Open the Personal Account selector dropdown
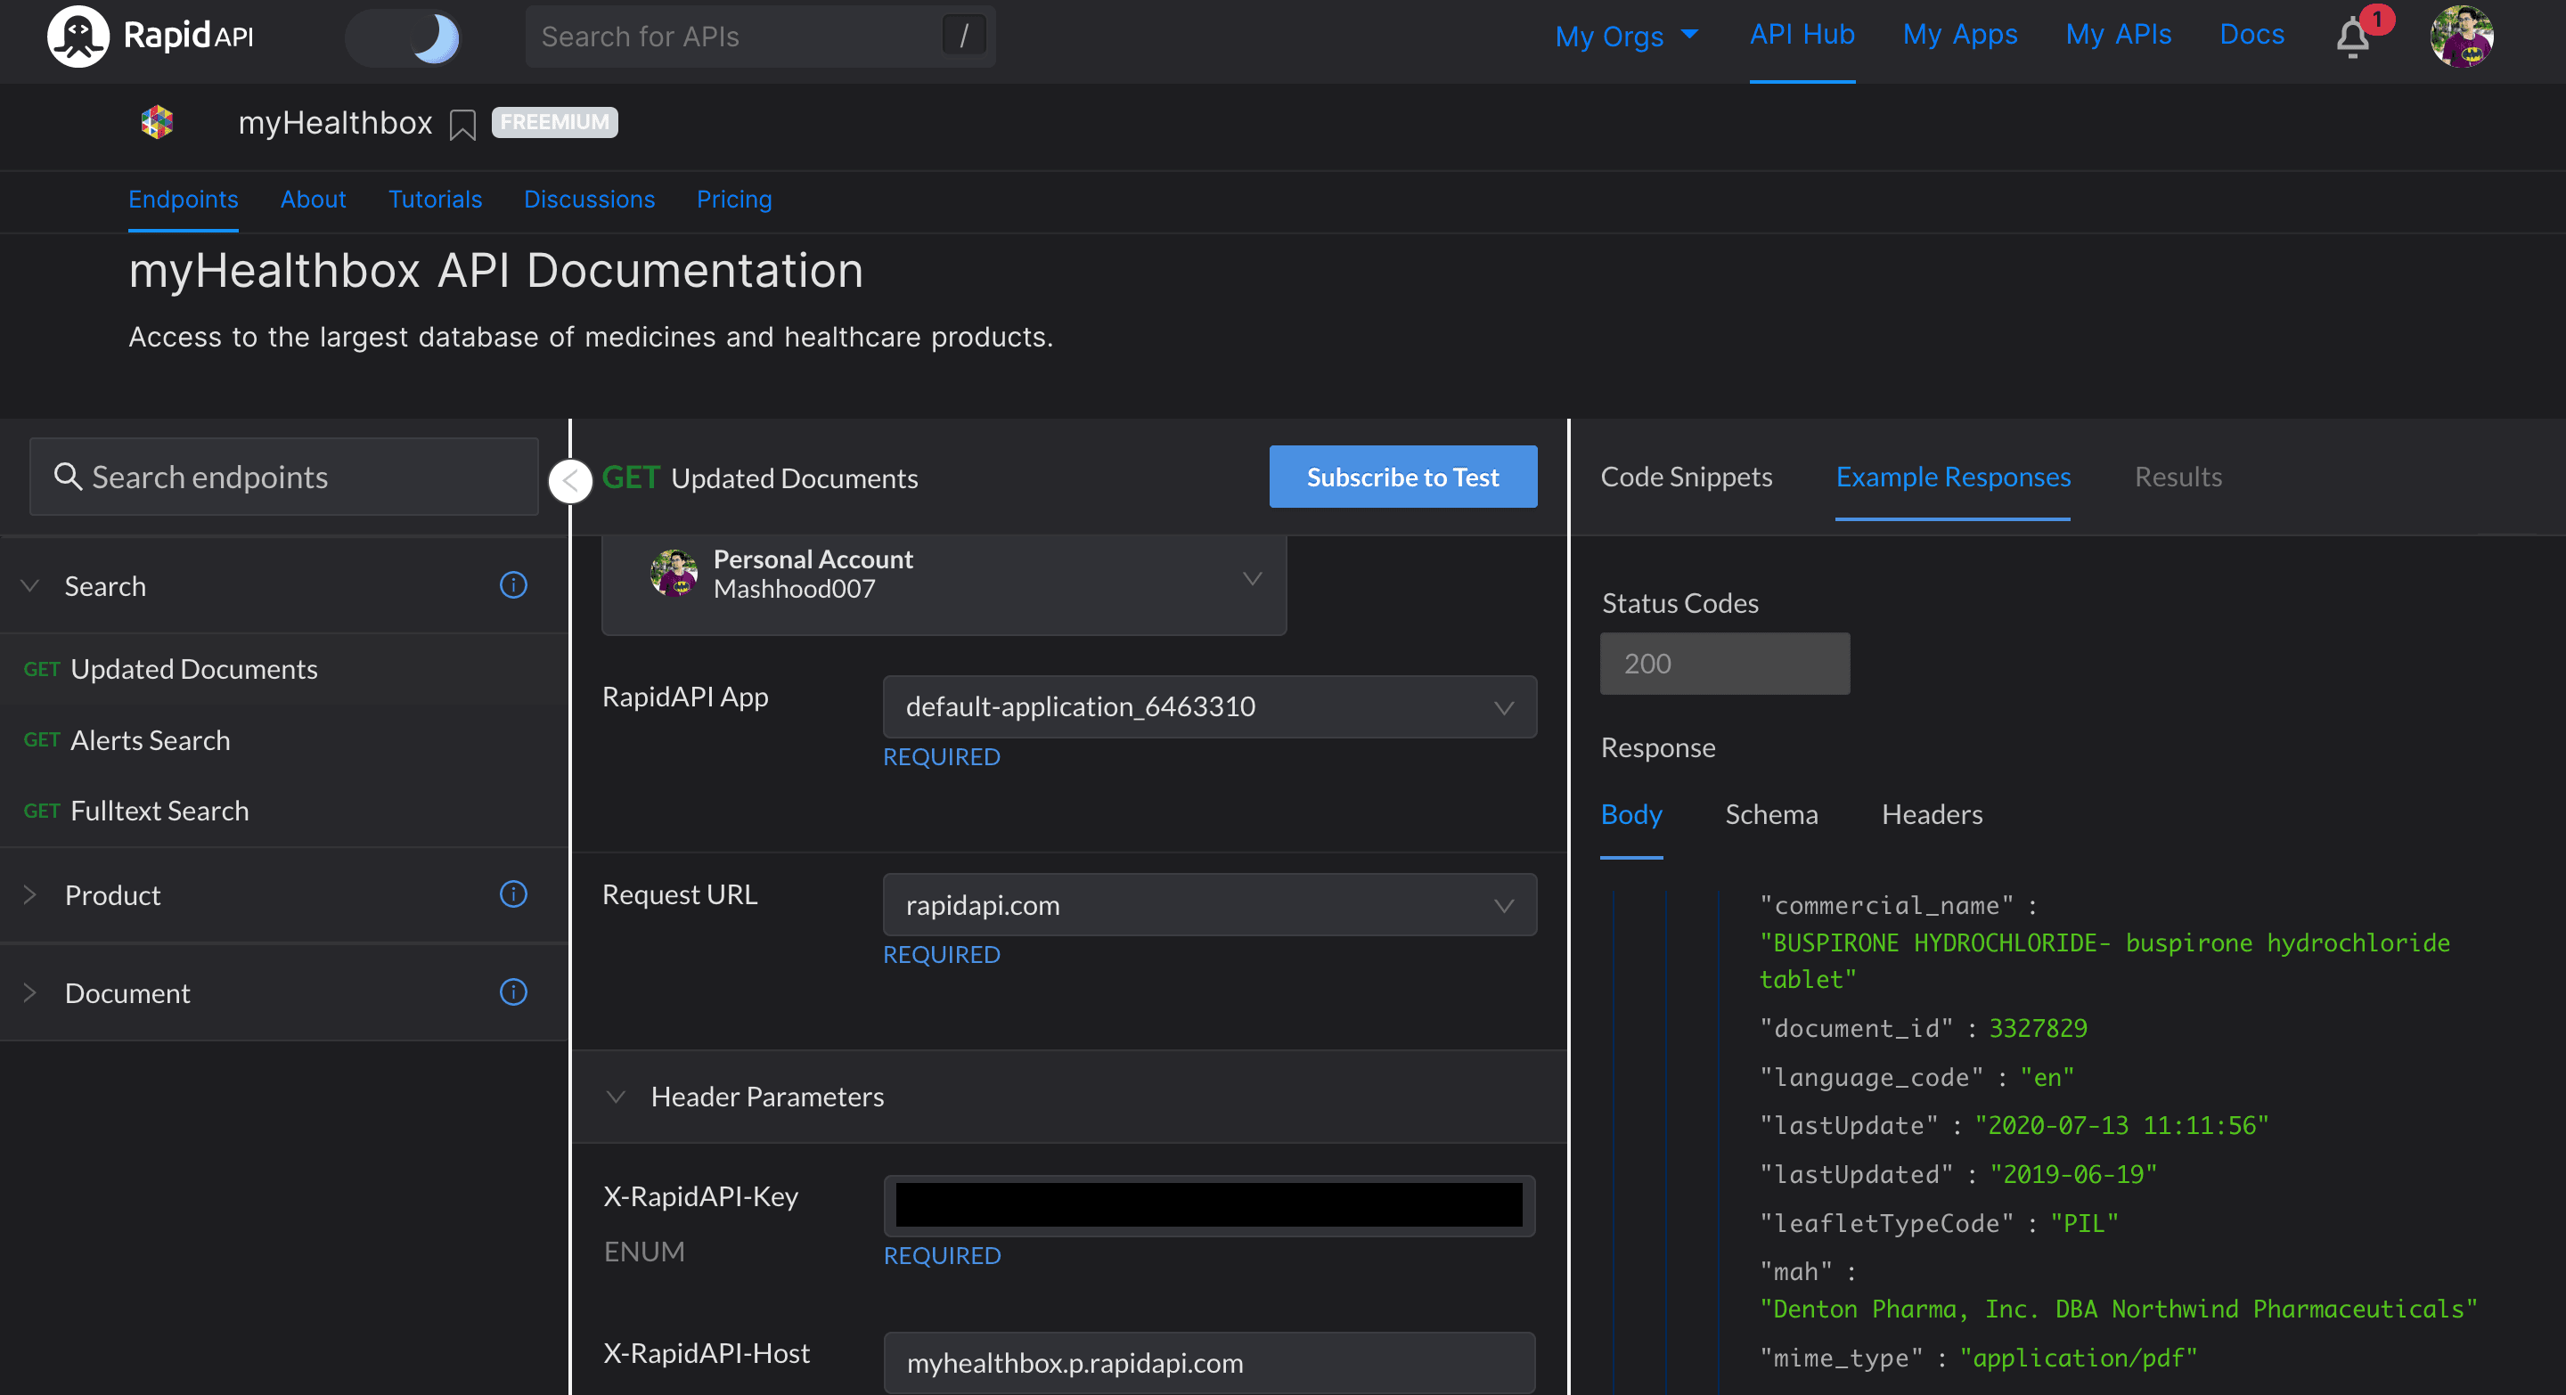The height and width of the screenshot is (1395, 2566). 944,580
